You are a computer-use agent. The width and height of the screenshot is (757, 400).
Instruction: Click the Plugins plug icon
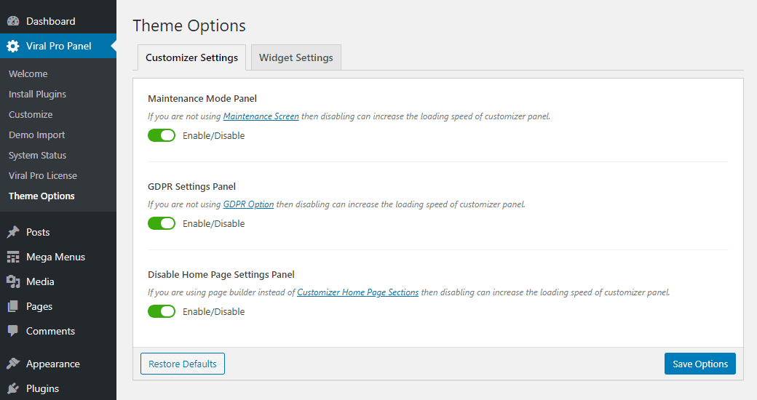[x=13, y=388]
